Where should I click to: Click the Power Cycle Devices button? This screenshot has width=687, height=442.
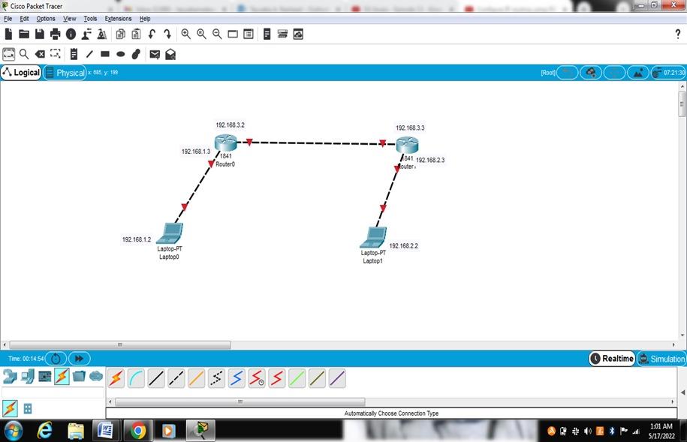tap(56, 359)
